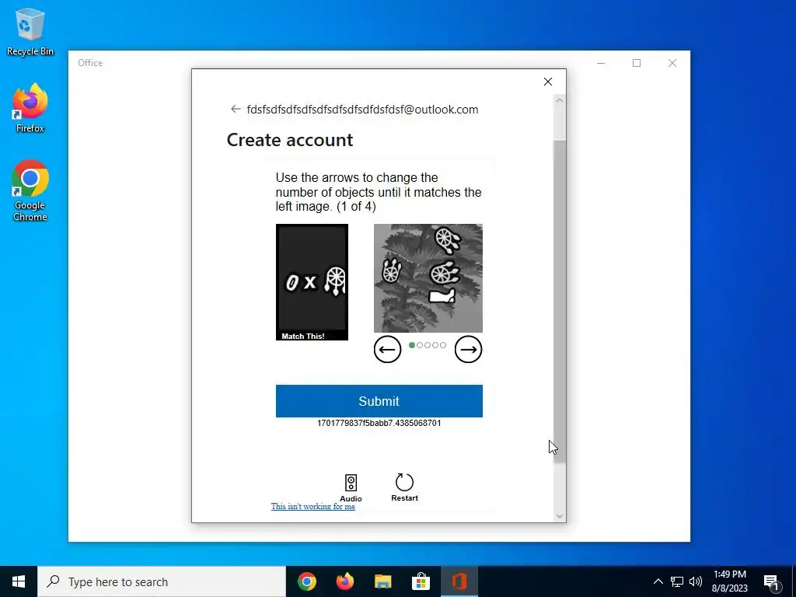Image resolution: width=796 pixels, height=597 pixels.
Task: Select the last progress dot under image
Action: [x=443, y=345]
